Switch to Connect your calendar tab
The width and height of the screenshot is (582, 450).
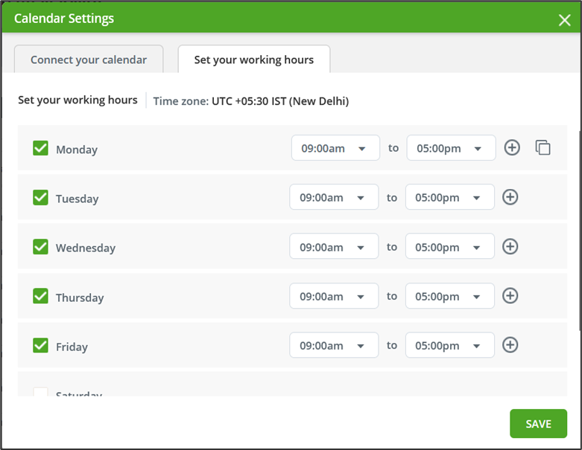click(x=89, y=60)
